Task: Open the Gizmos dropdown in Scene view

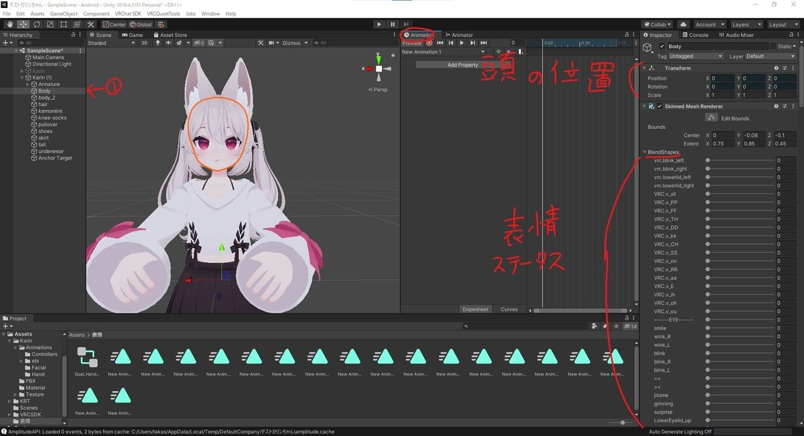Action: coord(295,43)
